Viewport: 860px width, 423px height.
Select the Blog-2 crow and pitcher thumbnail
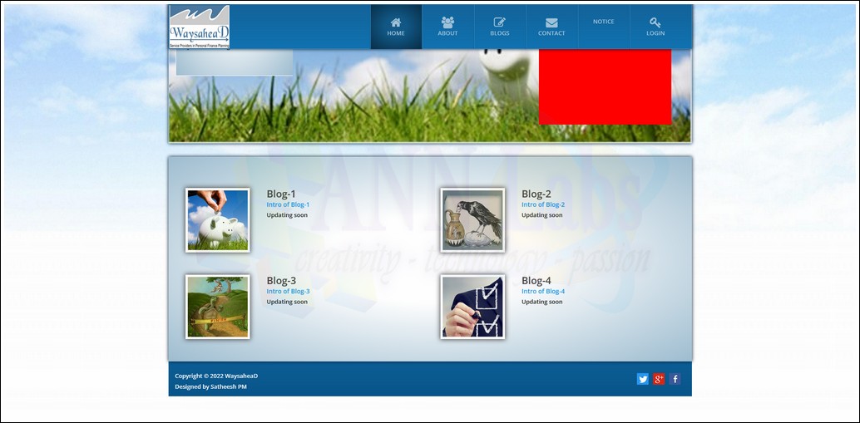tap(472, 220)
